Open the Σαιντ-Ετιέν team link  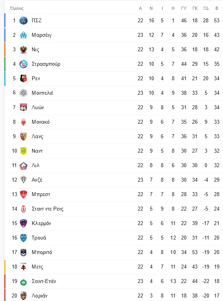(x=44, y=281)
